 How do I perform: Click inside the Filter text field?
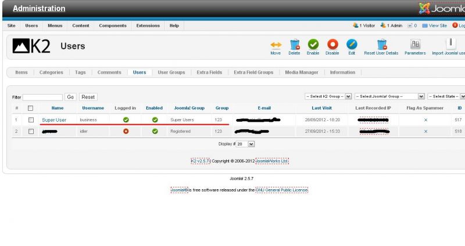(42, 97)
